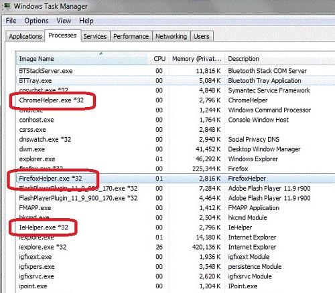
Task: Click the Bluetooth Tray Application description
Action: pyautogui.click(x=265, y=81)
